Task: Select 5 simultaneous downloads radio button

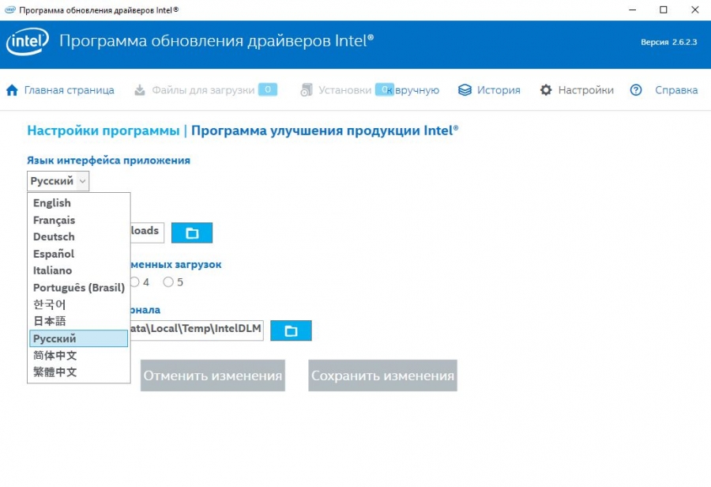Action: (x=168, y=281)
